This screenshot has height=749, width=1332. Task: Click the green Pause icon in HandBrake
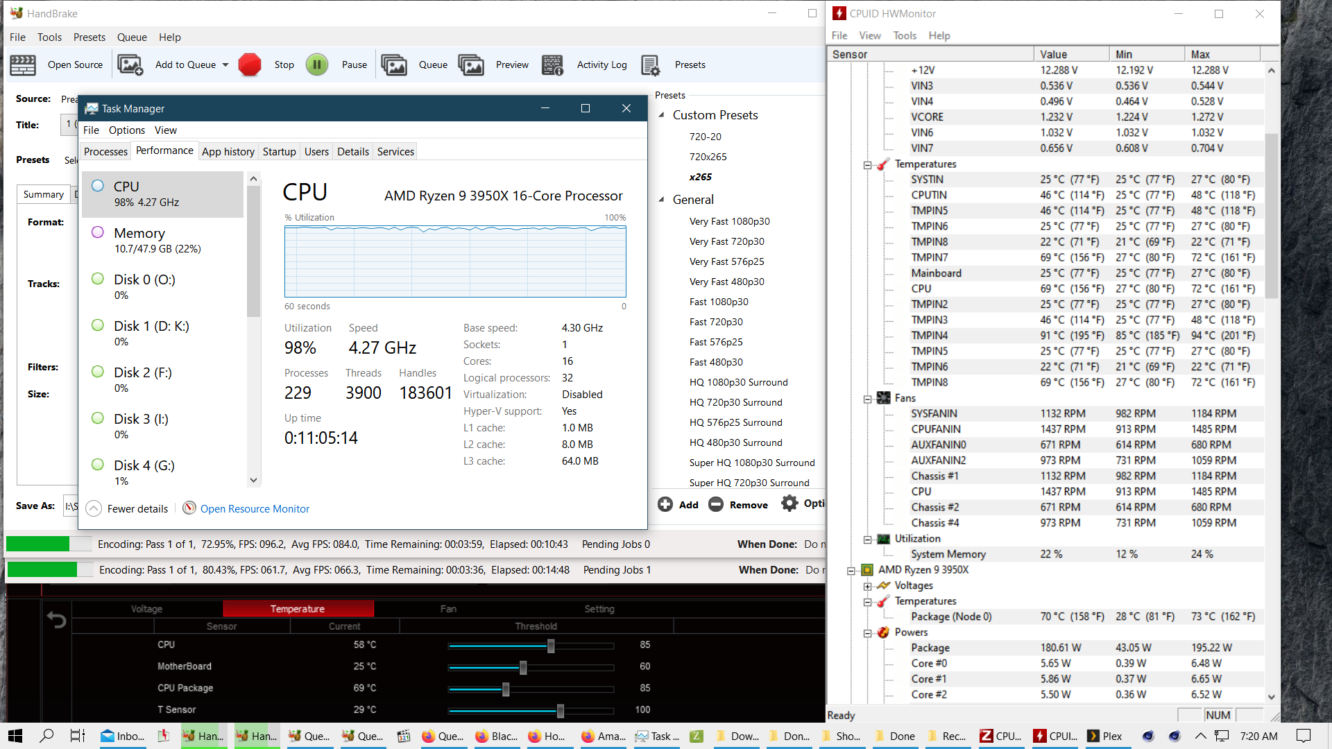click(x=317, y=64)
